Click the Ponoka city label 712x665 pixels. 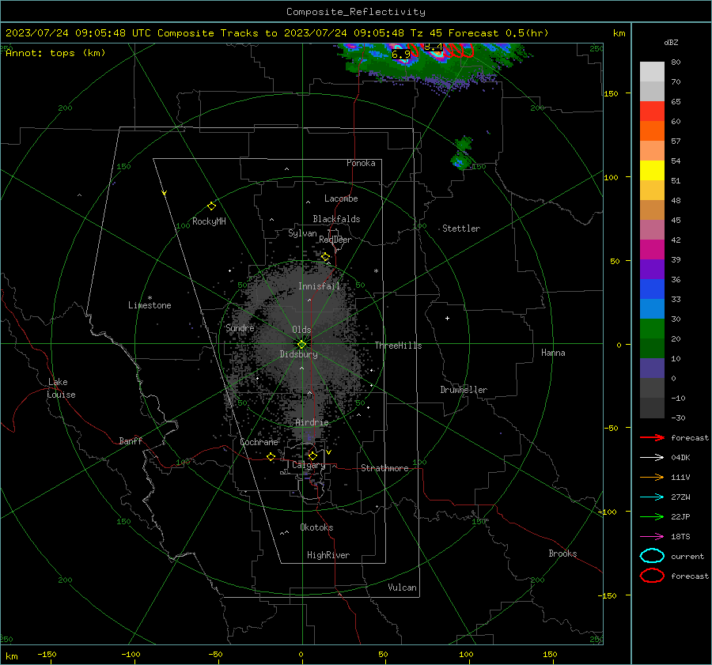pyautogui.click(x=361, y=163)
